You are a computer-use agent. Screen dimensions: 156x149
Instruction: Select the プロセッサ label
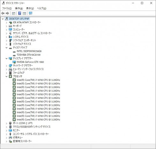point(18,76)
